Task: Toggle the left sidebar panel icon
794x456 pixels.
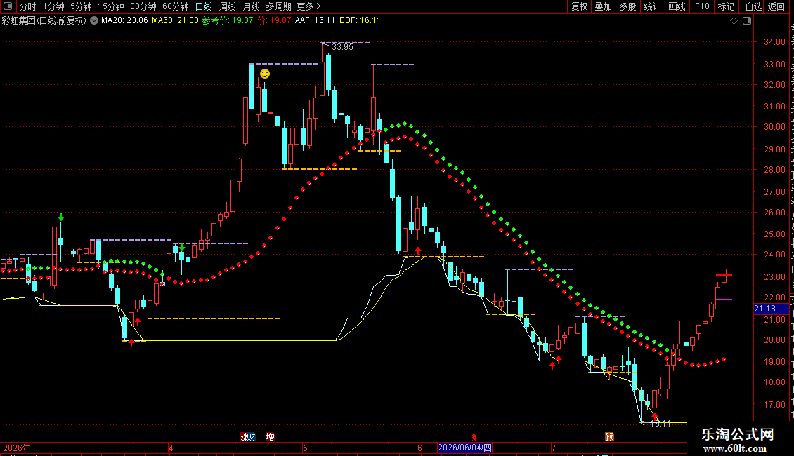Action: [x=8, y=6]
